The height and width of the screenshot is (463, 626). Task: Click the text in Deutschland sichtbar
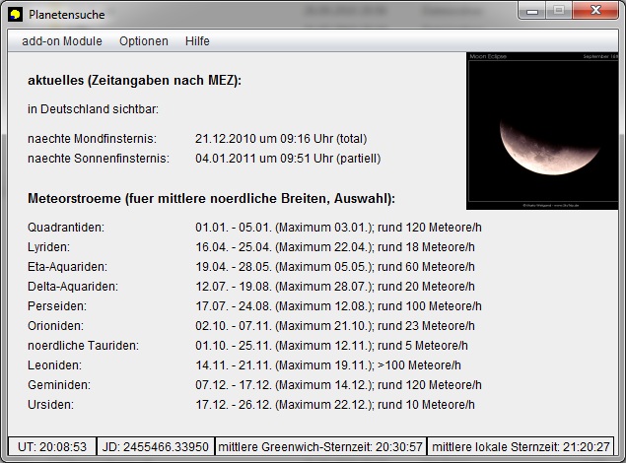pos(93,109)
